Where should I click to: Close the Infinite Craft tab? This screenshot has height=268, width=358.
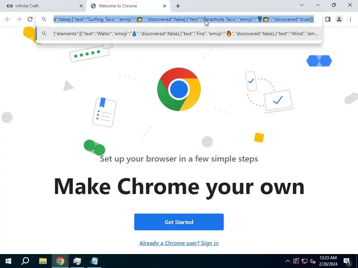tap(81, 6)
